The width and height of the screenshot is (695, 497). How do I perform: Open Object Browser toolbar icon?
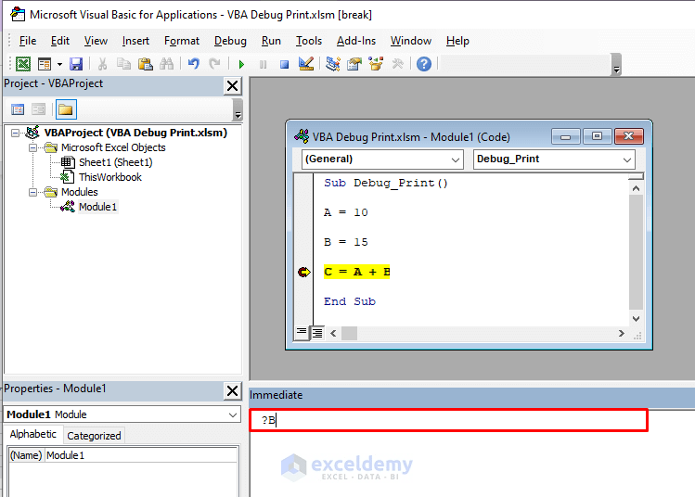[376, 64]
